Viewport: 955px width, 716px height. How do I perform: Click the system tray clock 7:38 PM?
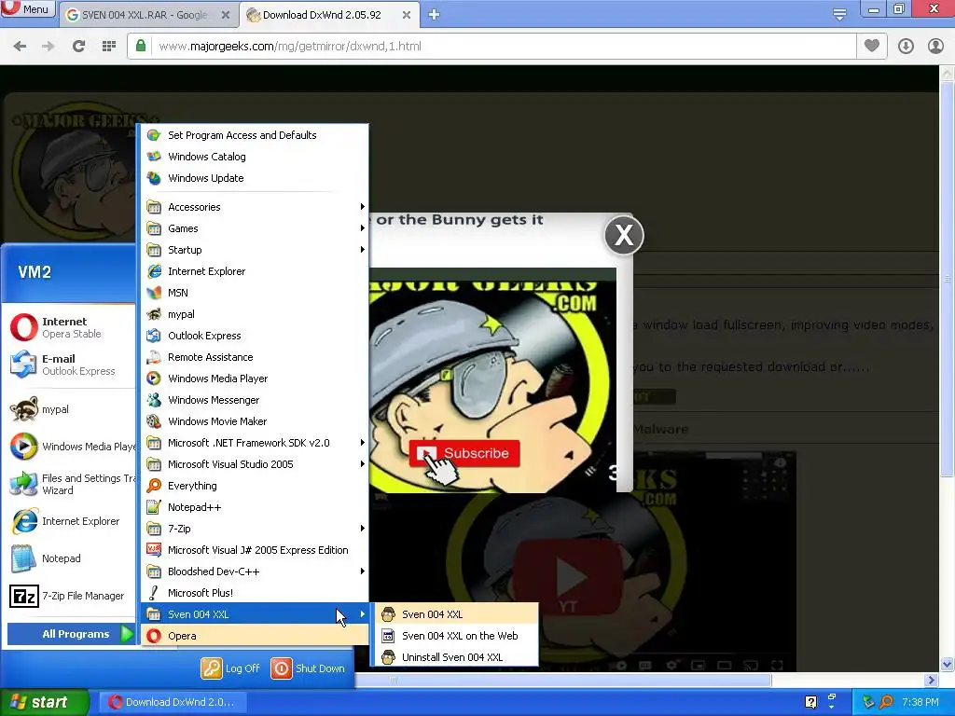920,702
